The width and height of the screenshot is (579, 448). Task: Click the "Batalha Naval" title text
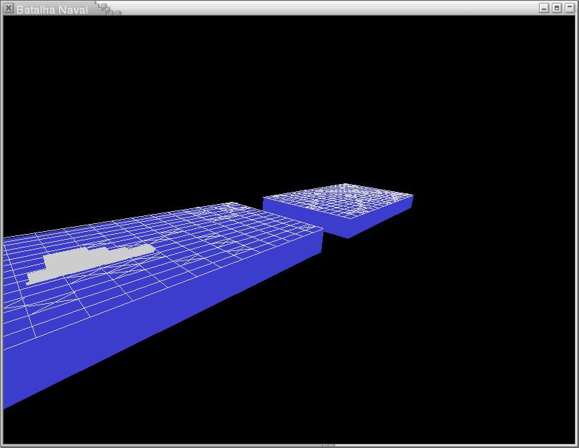[x=52, y=9]
